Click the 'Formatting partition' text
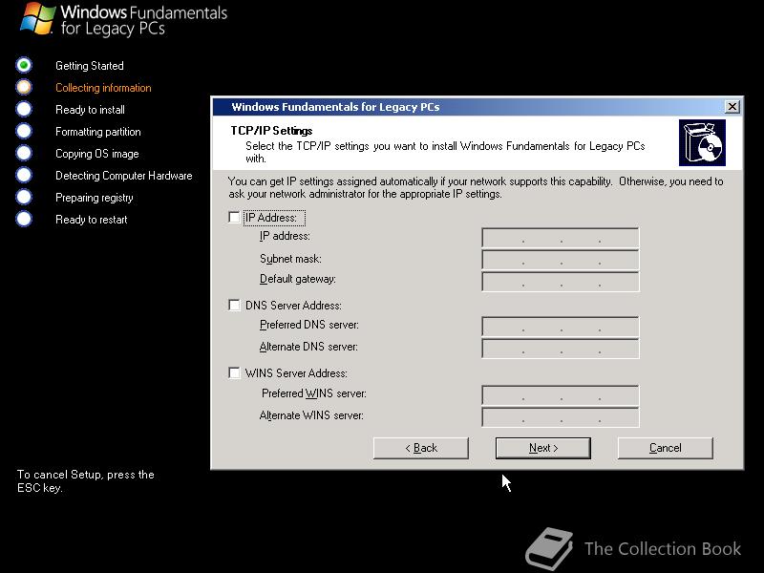 pos(98,132)
